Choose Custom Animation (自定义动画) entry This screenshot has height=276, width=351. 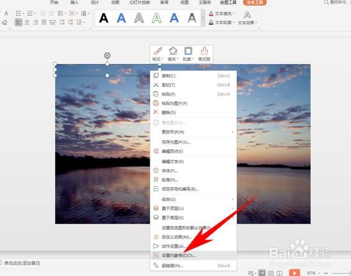194,237
